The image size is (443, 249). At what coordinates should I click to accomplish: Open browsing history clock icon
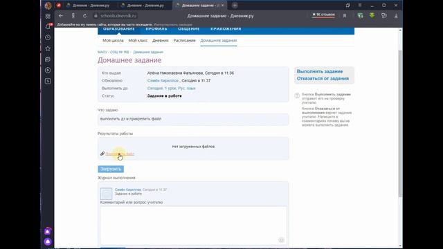48,37
